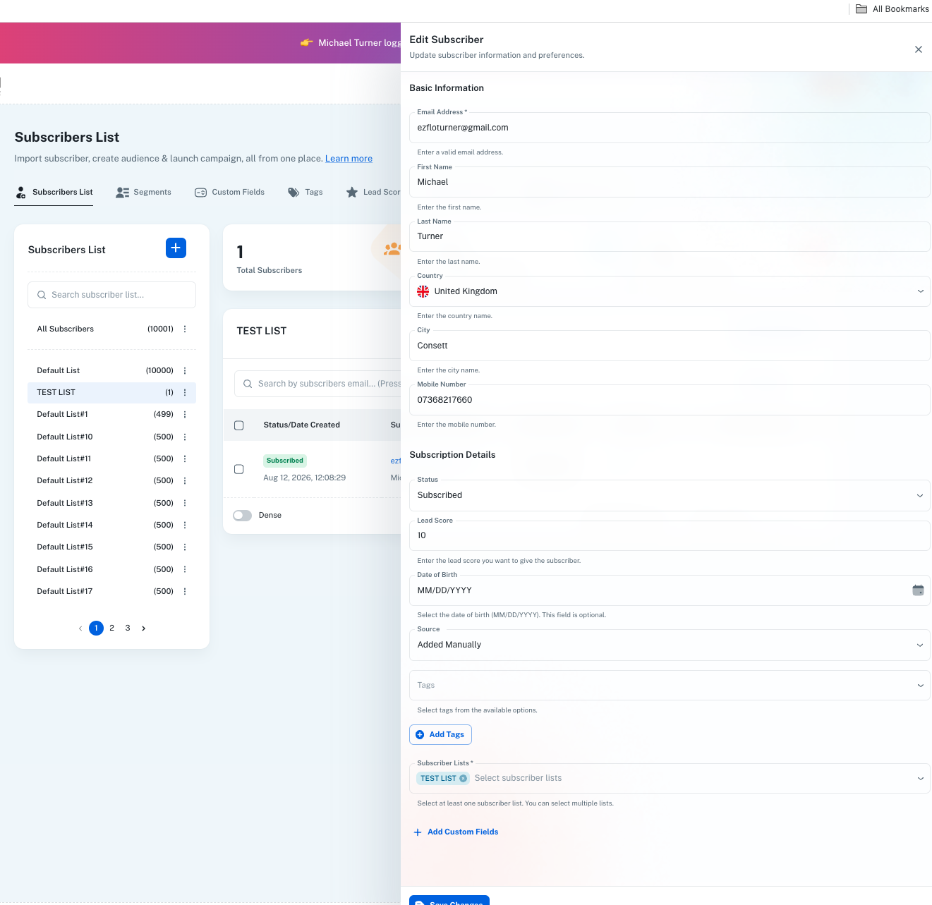Open the Status dropdown showing Subscribed
Screen dimensions: 932x905
670,495
